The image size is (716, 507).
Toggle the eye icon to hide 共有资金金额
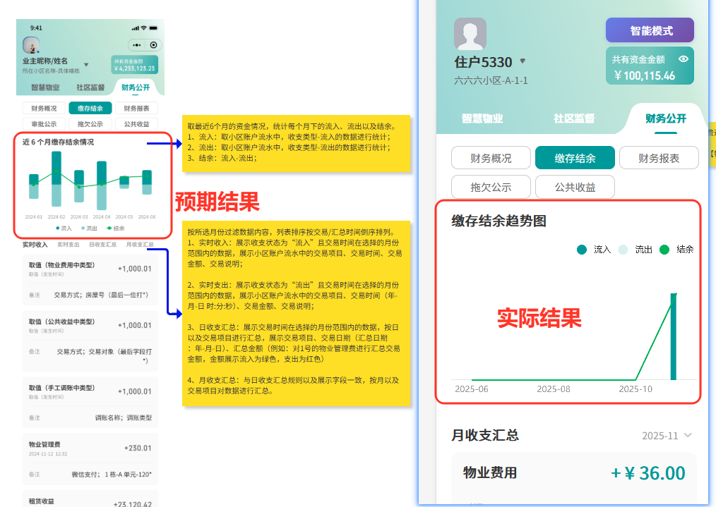(682, 59)
